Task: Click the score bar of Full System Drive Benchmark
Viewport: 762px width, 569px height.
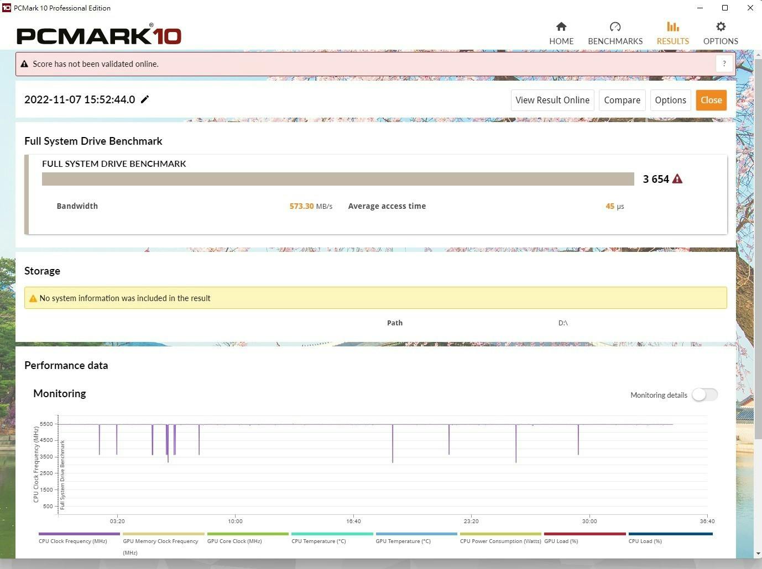Action: (338, 179)
